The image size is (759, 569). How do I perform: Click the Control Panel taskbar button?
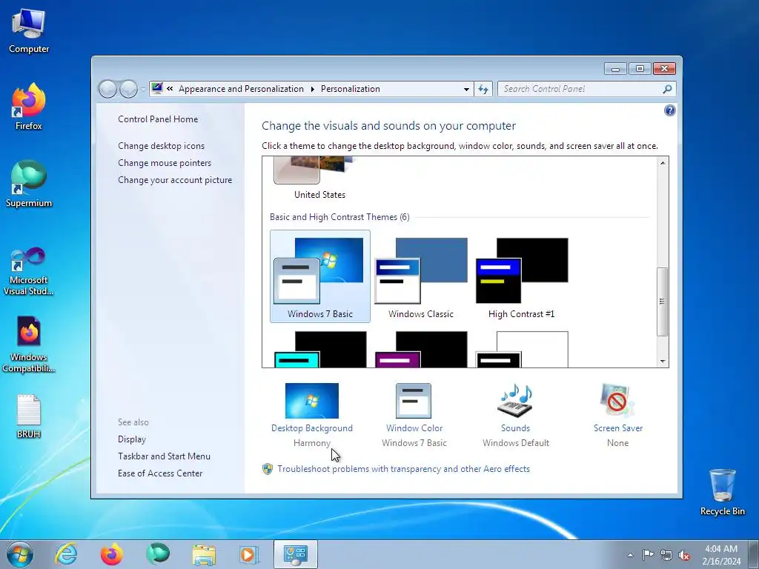296,554
